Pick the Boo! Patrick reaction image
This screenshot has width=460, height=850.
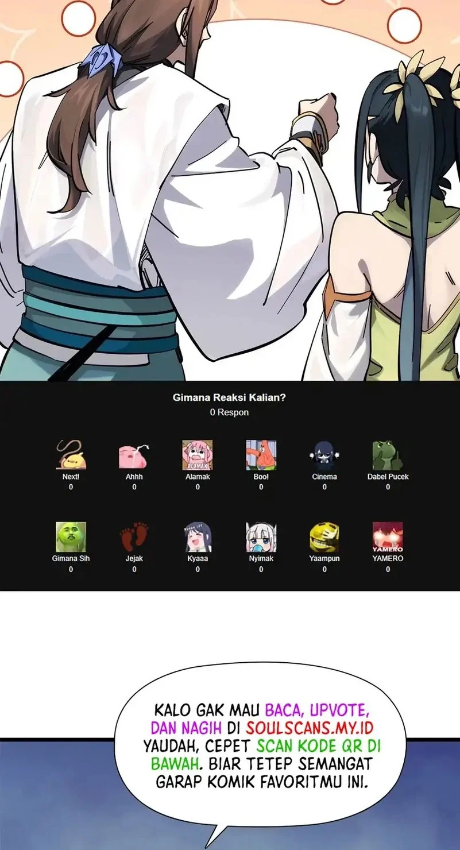(261, 455)
